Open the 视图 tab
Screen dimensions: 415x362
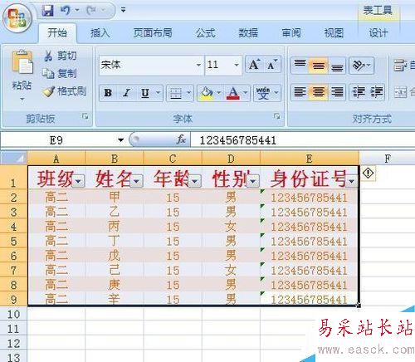pos(334,33)
